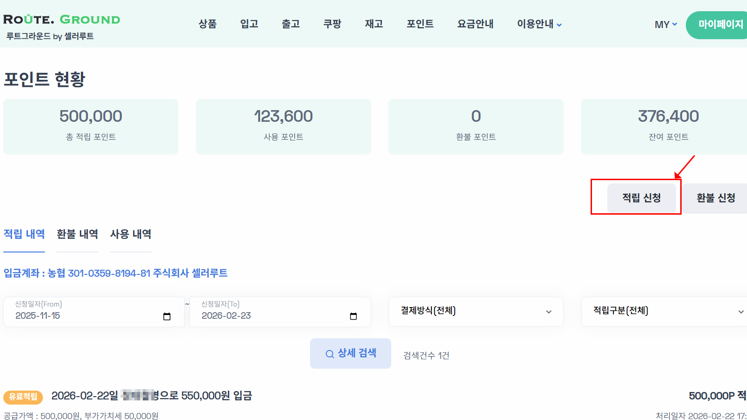Click the 환불 신청 button
Screen dimensions: 747x420
tap(715, 198)
